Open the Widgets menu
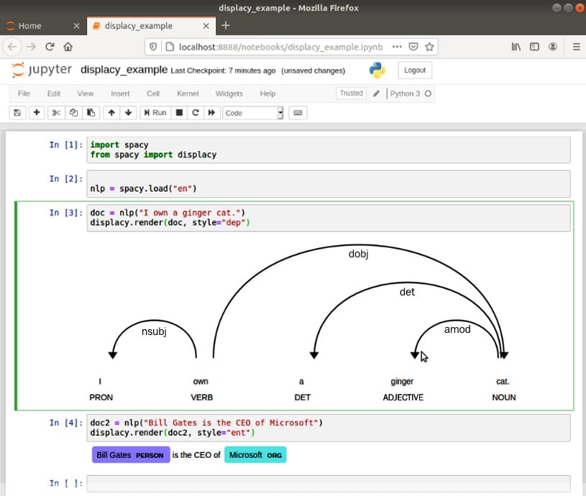The width and height of the screenshot is (586, 496). [229, 93]
